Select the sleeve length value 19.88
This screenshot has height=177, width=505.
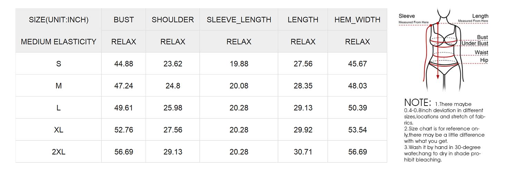click(239, 64)
